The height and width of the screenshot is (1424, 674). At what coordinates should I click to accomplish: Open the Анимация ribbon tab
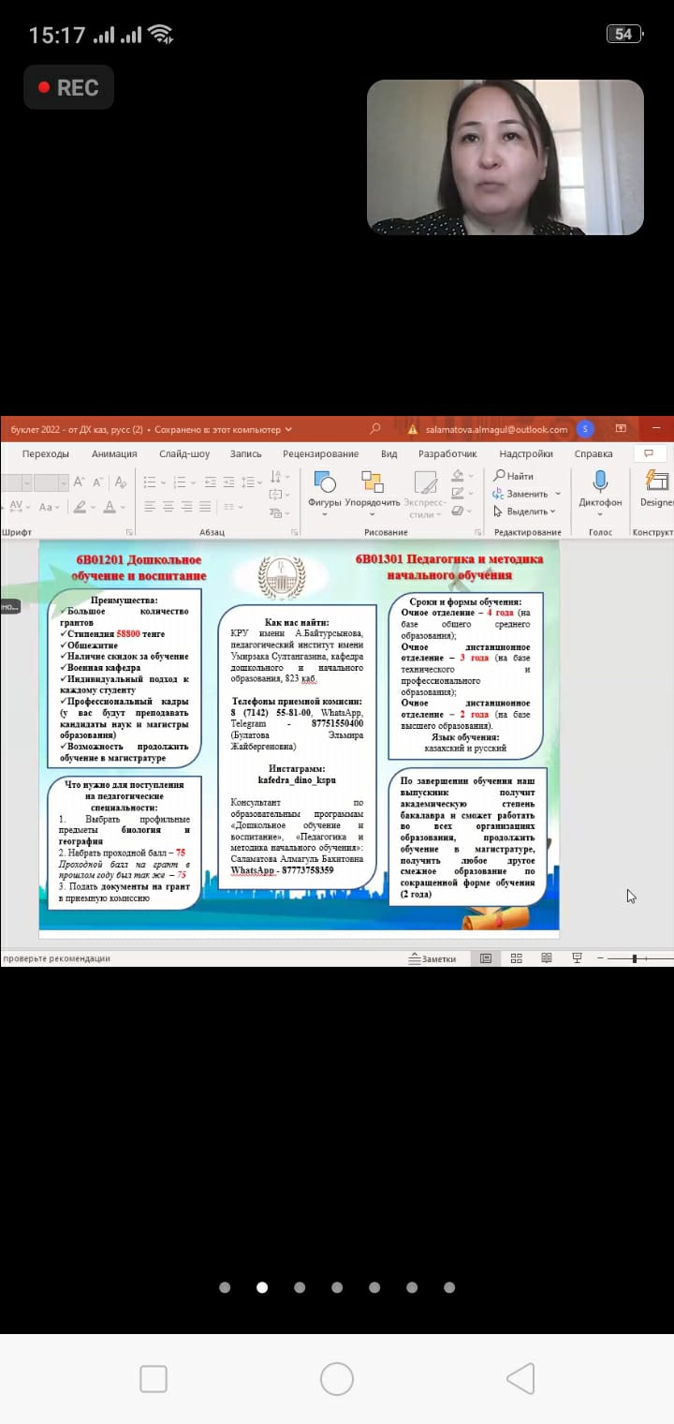point(114,453)
